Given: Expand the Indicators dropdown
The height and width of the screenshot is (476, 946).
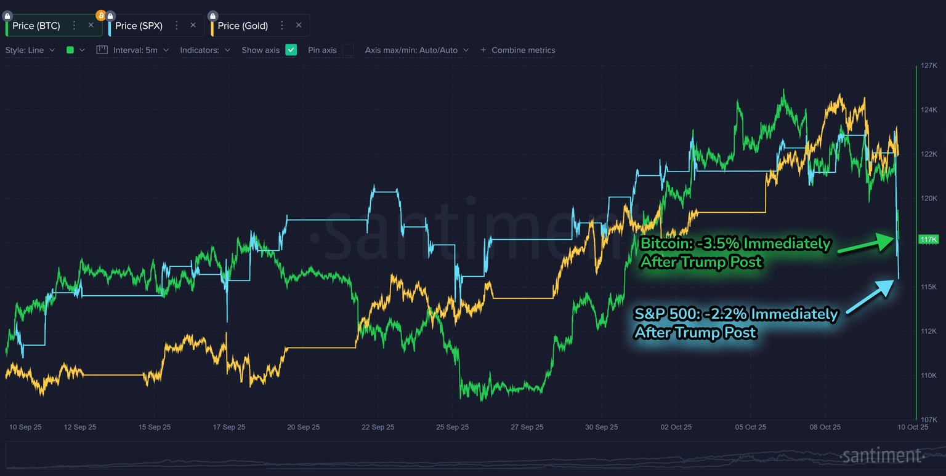Looking at the screenshot, I should click(205, 50).
